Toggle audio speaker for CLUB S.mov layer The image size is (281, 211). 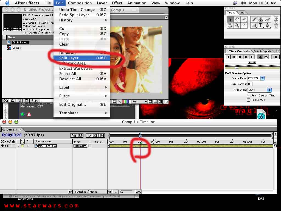pos(6,146)
